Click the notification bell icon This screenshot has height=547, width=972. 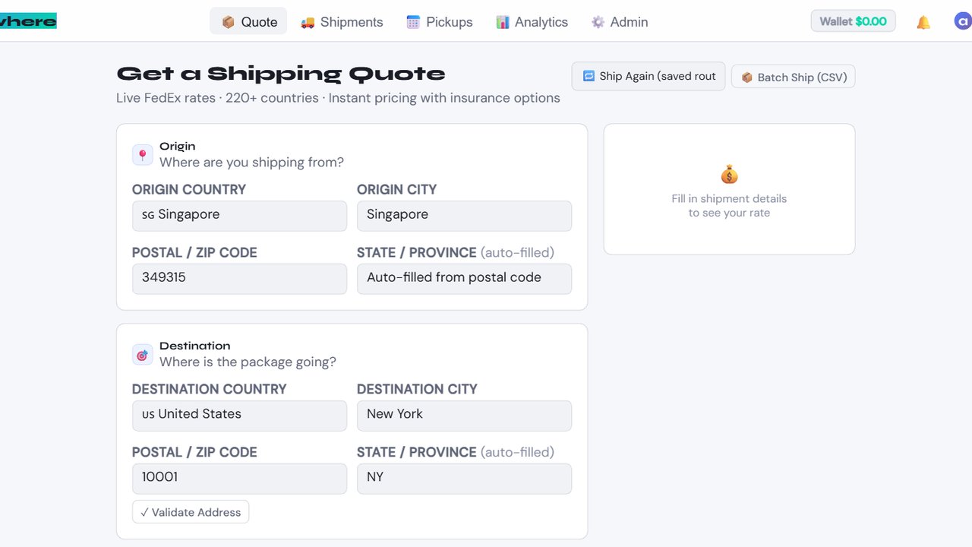click(923, 22)
